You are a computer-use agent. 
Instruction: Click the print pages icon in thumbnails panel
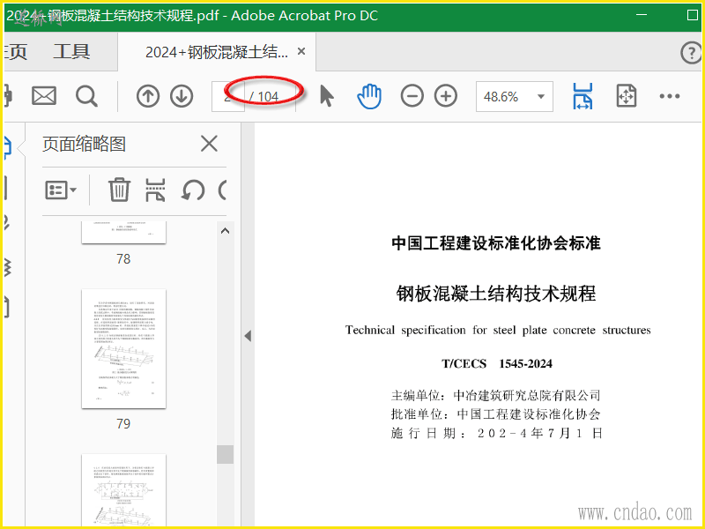pos(155,190)
